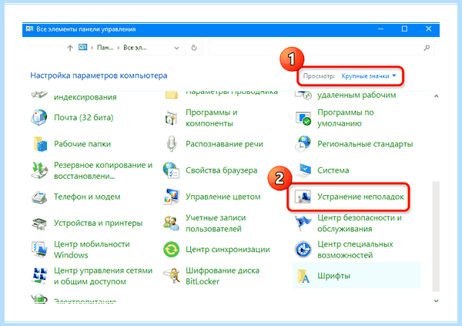Open the Крупные значки view dropdown

(369, 76)
